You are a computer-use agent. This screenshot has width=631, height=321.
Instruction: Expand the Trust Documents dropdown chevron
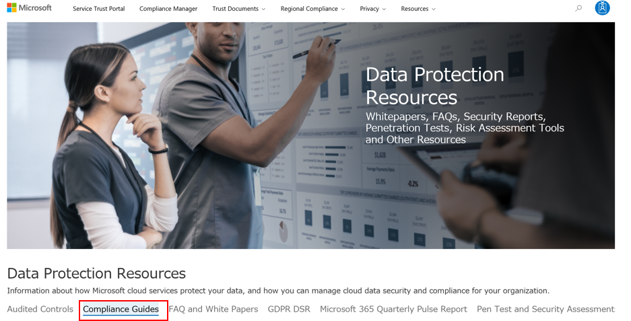(263, 9)
